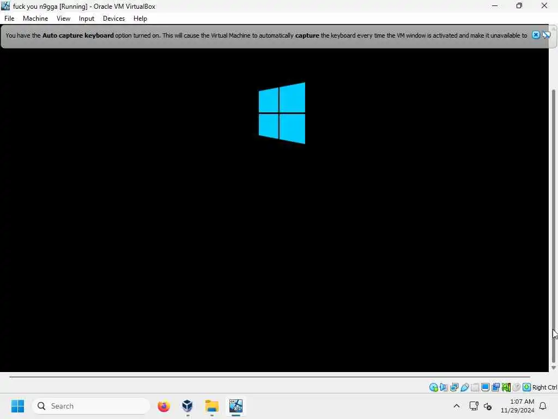Image resolution: width=558 pixels, height=419 pixels.
Task: Click the shared folders status bar icon
Action: click(x=475, y=387)
